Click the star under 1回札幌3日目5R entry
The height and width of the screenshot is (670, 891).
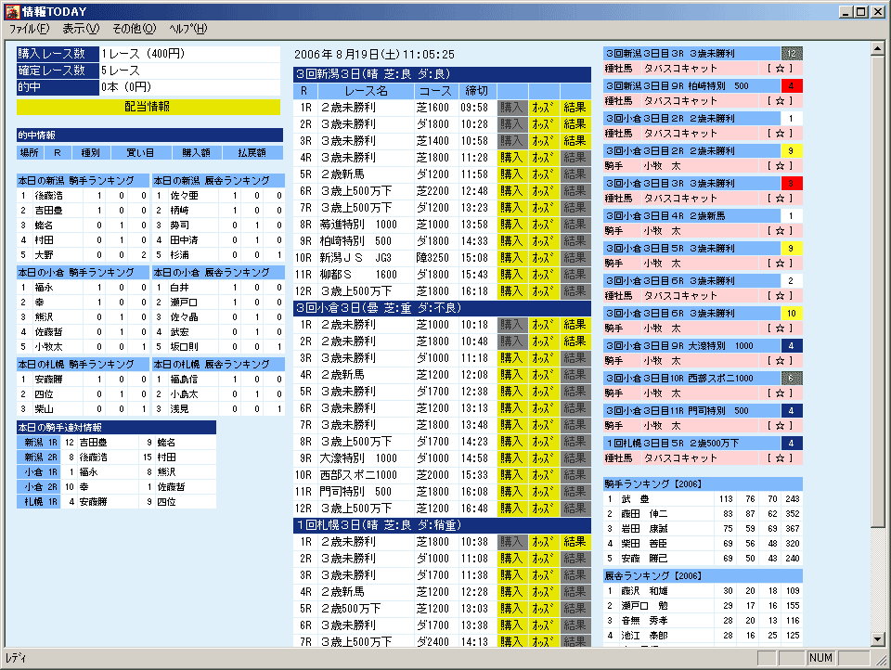pyautogui.click(x=779, y=458)
